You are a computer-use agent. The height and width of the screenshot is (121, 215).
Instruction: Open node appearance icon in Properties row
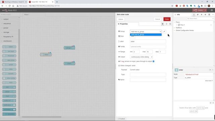(170, 24)
